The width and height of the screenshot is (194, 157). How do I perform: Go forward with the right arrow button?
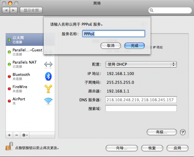14,10
